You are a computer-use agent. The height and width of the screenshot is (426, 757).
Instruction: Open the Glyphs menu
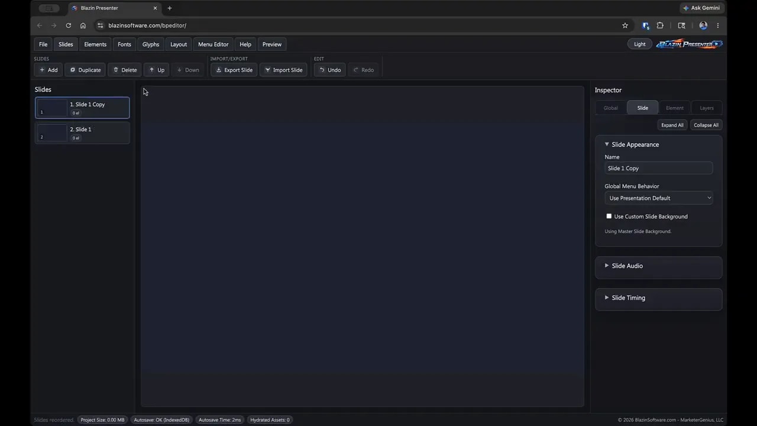coord(151,44)
